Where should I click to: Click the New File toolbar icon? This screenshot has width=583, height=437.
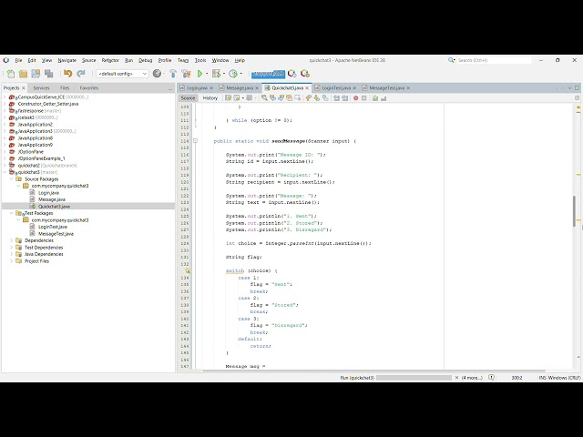coord(11,74)
